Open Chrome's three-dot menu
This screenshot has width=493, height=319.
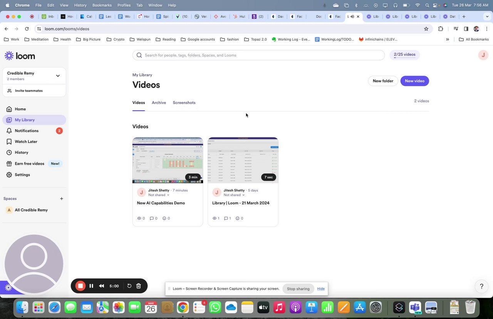point(487,29)
